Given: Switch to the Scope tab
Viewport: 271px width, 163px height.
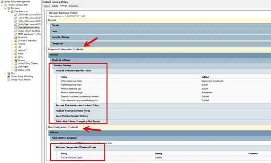Looking at the screenshot, I should pos(47,6).
